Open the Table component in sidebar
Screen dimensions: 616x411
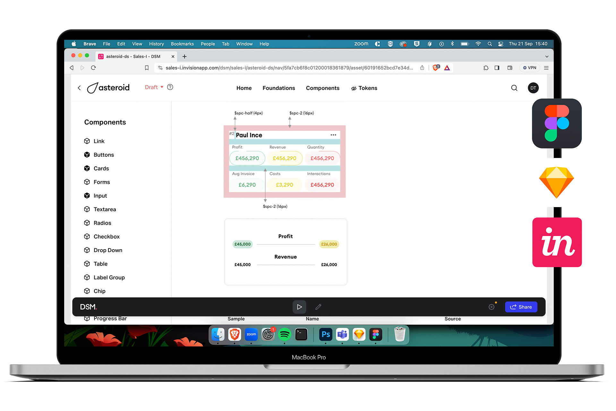tap(96, 264)
